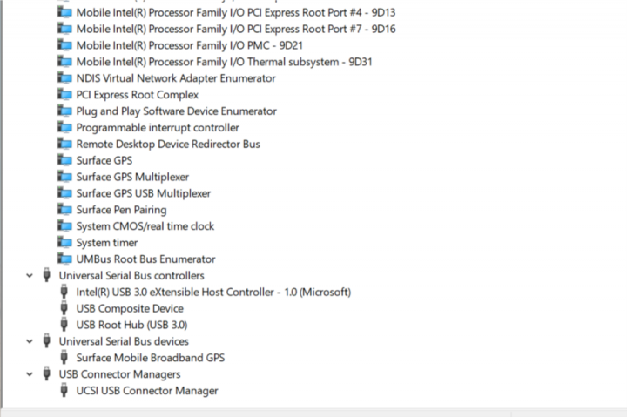This screenshot has height=417, width=627.
Task: Click the Programmable interrupt controller icon
Action: pos(64,127)
